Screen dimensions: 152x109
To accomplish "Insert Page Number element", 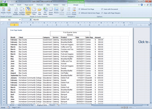I will (x=16, y=11).
